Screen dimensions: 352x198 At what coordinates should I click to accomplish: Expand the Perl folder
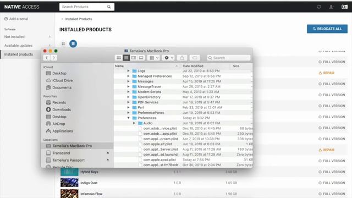tap(128, 107)
